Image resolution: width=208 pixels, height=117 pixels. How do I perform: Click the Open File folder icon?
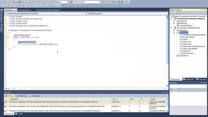13,2
